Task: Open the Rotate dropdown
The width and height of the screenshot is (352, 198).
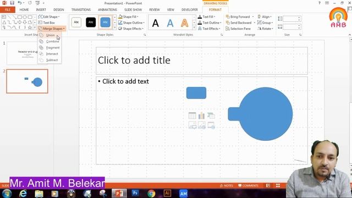Action: coord(265,29)
